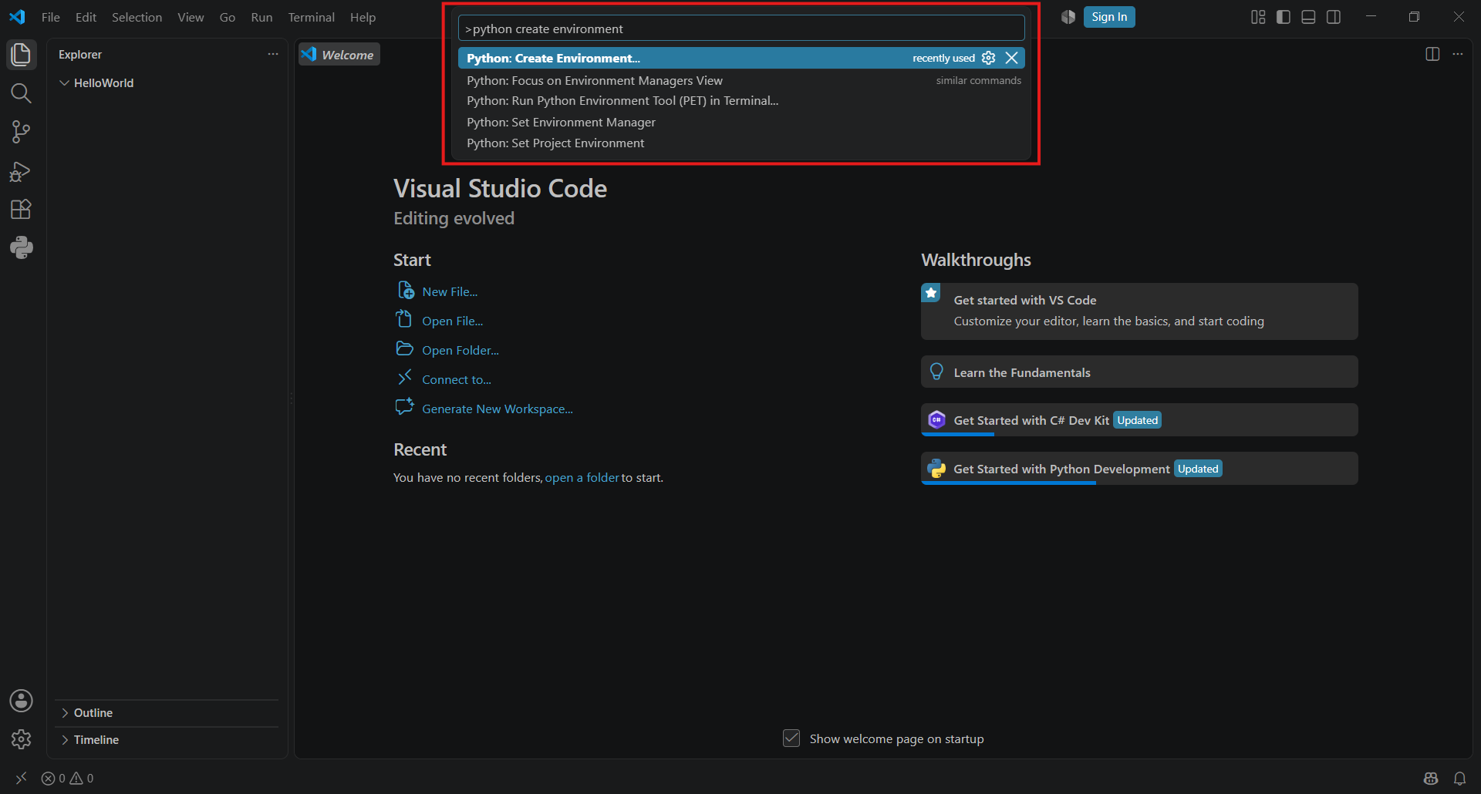Open the Run and Debug view
Screen dimensions: 1481x794
(21, 171)
